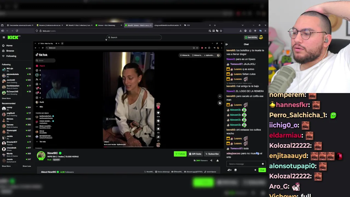Click the TikTok scroll-up arrow in stream
The height and width of the screenshot is (197, 350).
tap(220, 96)
